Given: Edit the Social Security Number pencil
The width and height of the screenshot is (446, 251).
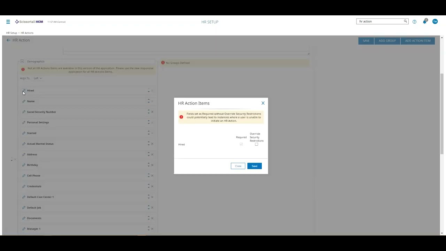Looking at the screenshot, I should 24,112.
